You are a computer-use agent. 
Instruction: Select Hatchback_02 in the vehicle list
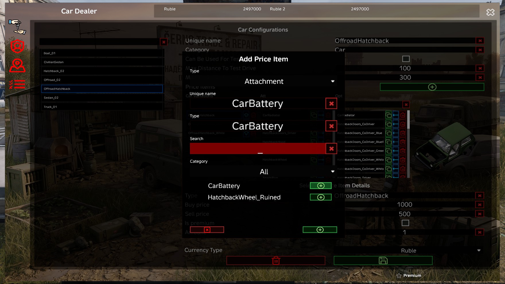[102, 71]
